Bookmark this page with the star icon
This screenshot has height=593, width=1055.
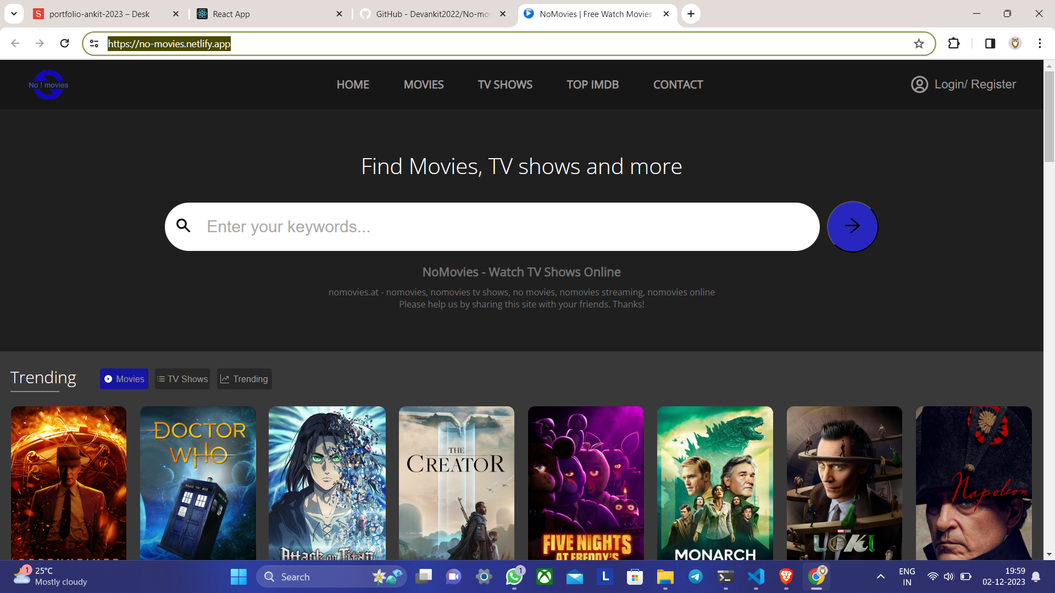(x=919, y=44)
